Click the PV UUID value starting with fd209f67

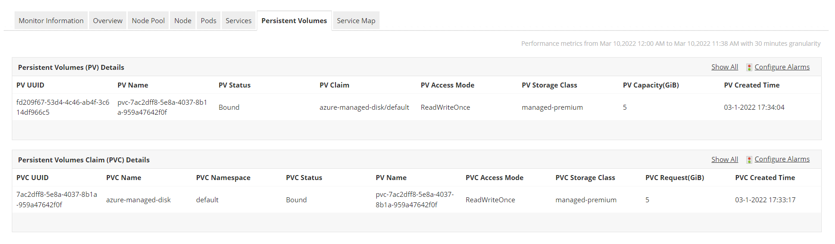[63, 107]
